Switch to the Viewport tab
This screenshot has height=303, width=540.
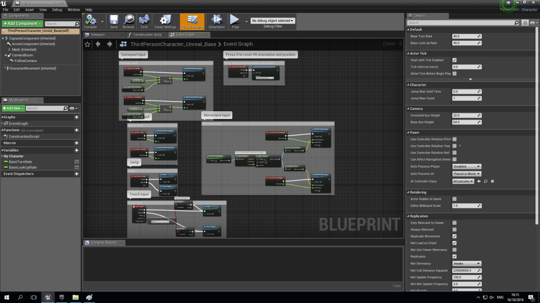tap(97, 35)
